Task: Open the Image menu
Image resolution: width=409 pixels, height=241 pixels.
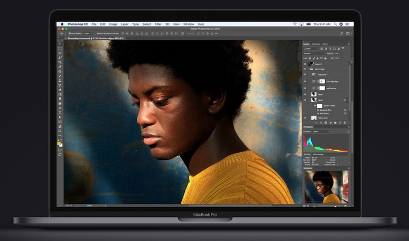Action: [113, 24]
